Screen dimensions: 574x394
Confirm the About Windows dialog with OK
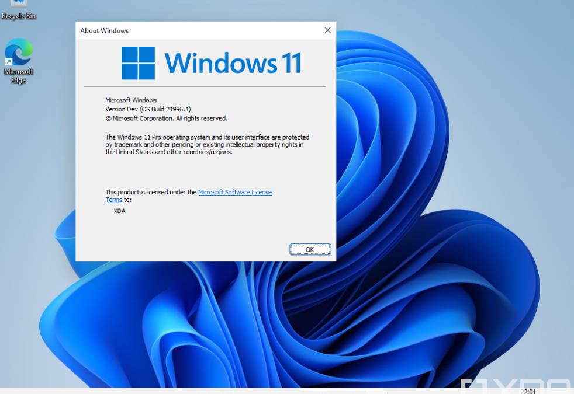310,249
